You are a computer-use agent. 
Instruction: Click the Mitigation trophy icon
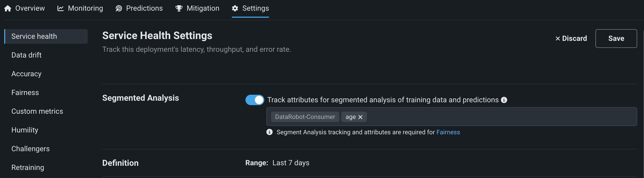(x=179, y=9)
